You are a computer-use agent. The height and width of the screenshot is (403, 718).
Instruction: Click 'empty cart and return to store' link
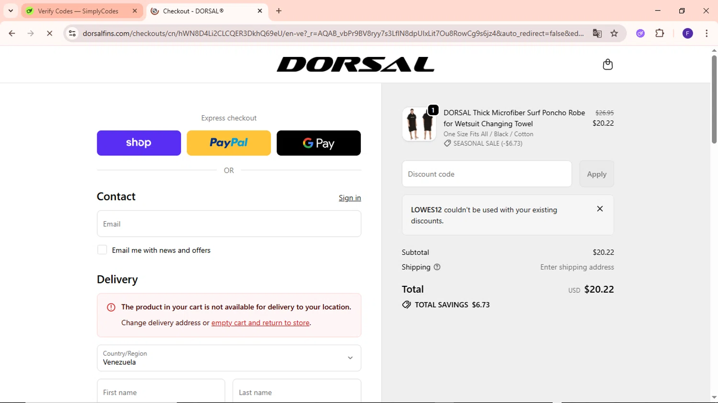coord(260,323)
